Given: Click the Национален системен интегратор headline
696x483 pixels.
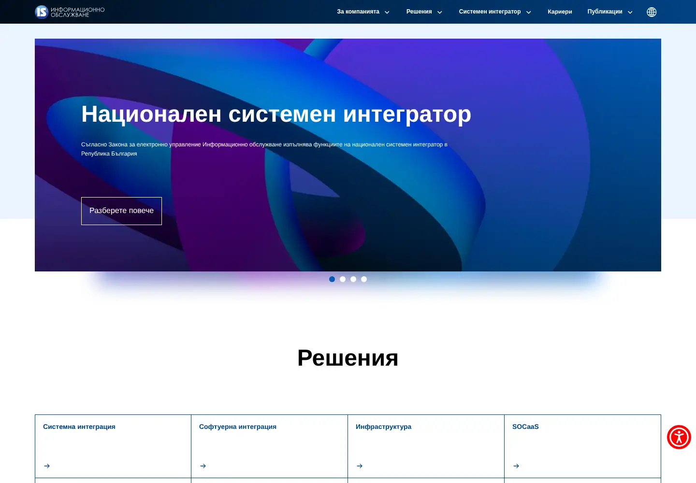Looking at the screenshot, I should pos(276,114).
